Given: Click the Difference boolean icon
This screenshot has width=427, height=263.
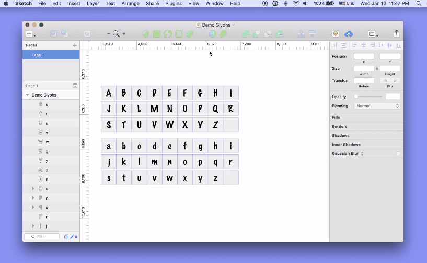Looking at the screenshot, I should [x=279, y=34].
